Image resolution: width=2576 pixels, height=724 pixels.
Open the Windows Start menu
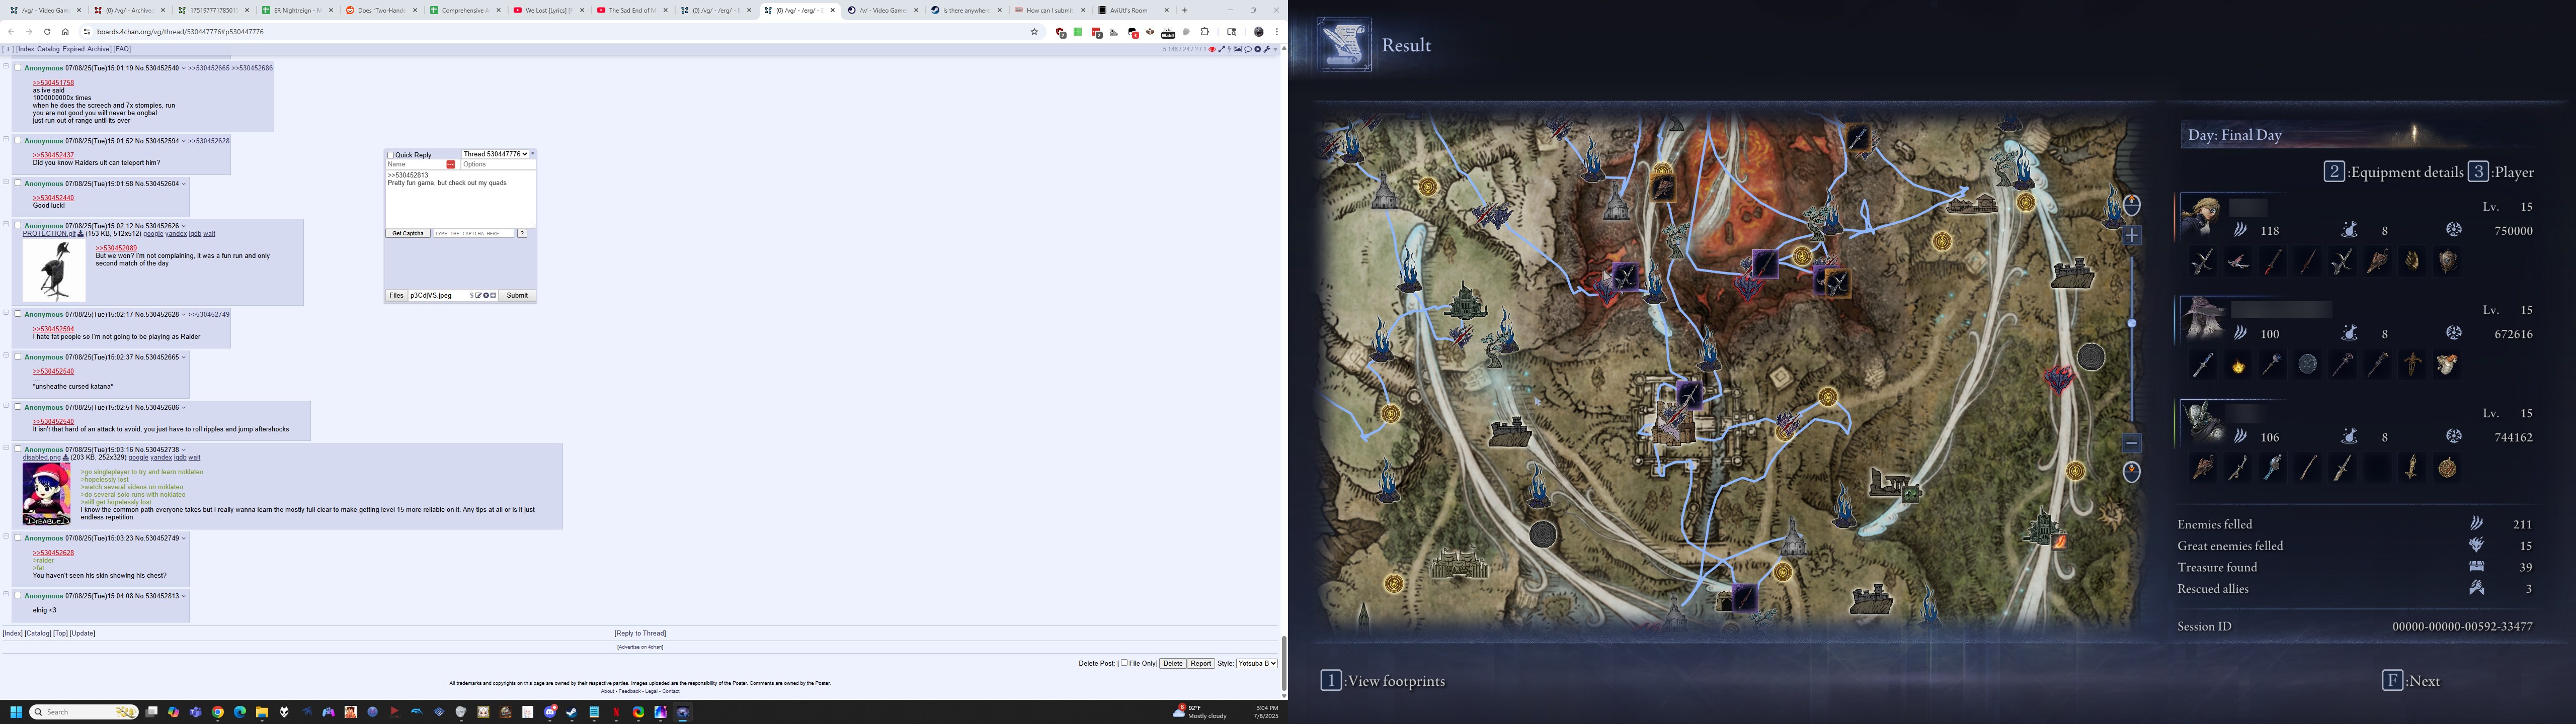pos(16,712)
